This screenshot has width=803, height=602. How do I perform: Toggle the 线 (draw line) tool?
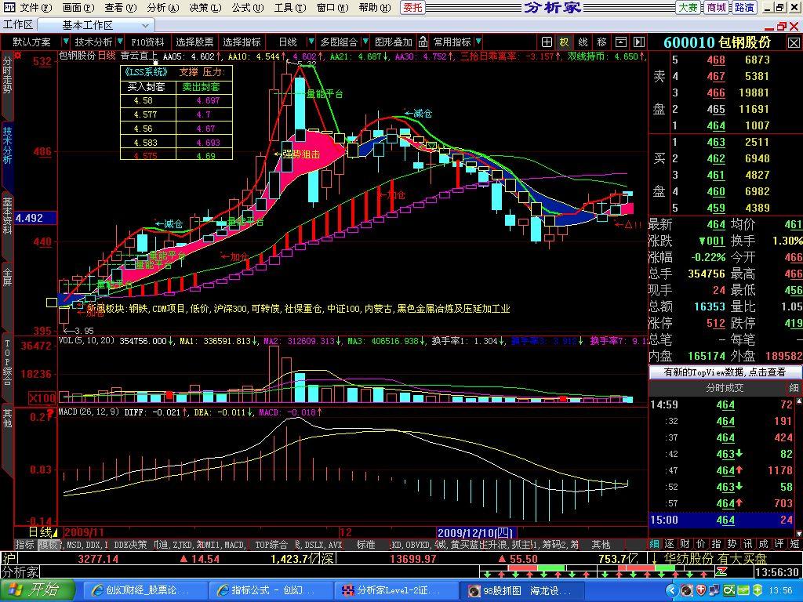(x=583, y=42)
